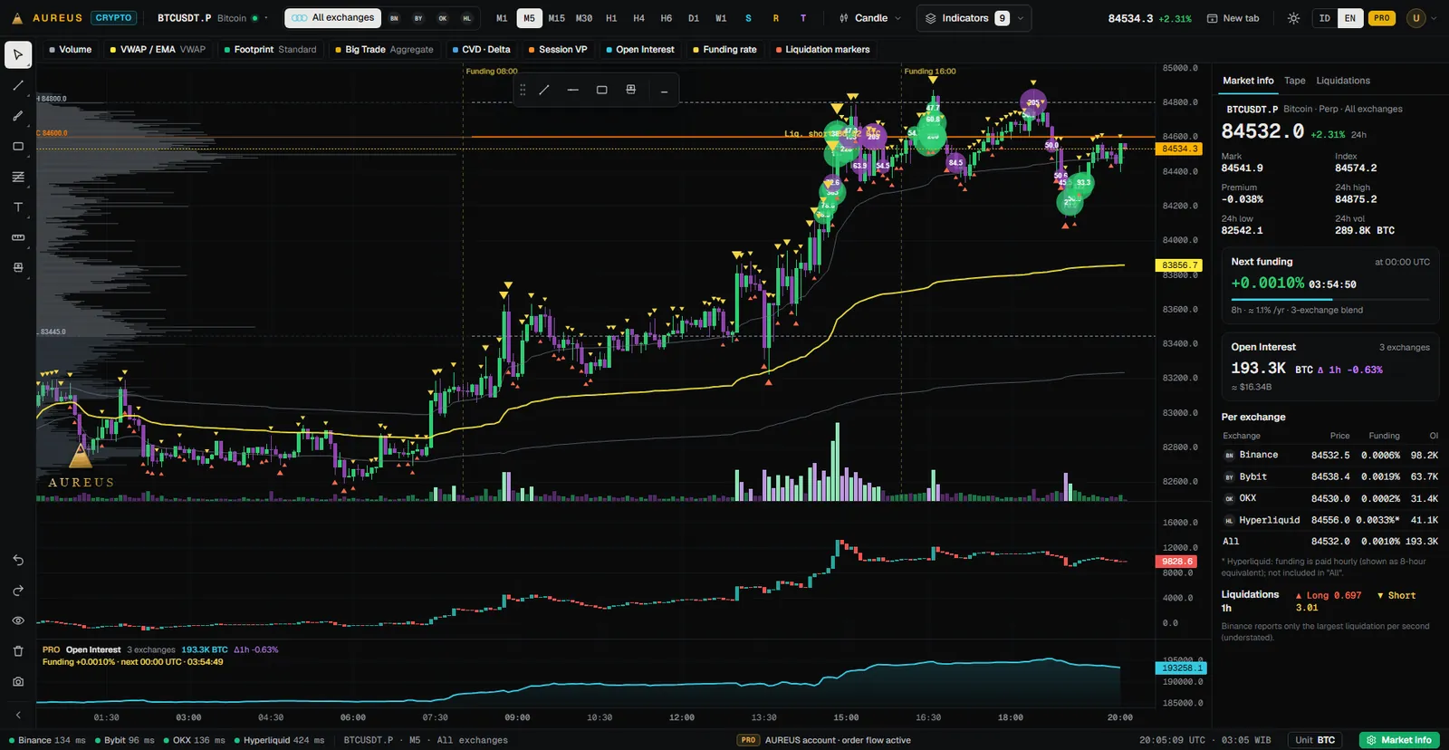This screenshot has height=750, width=1449.
Task: Click the undo arrow icon
Action: pyautogui.click(x=18, y=560)
